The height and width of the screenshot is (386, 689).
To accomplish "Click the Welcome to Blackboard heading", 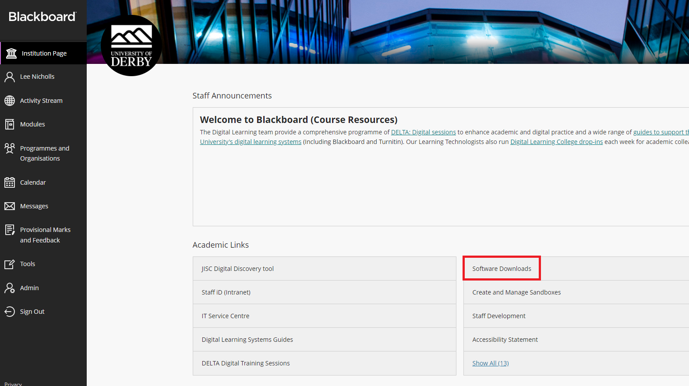I will click(x=299, y=120).
